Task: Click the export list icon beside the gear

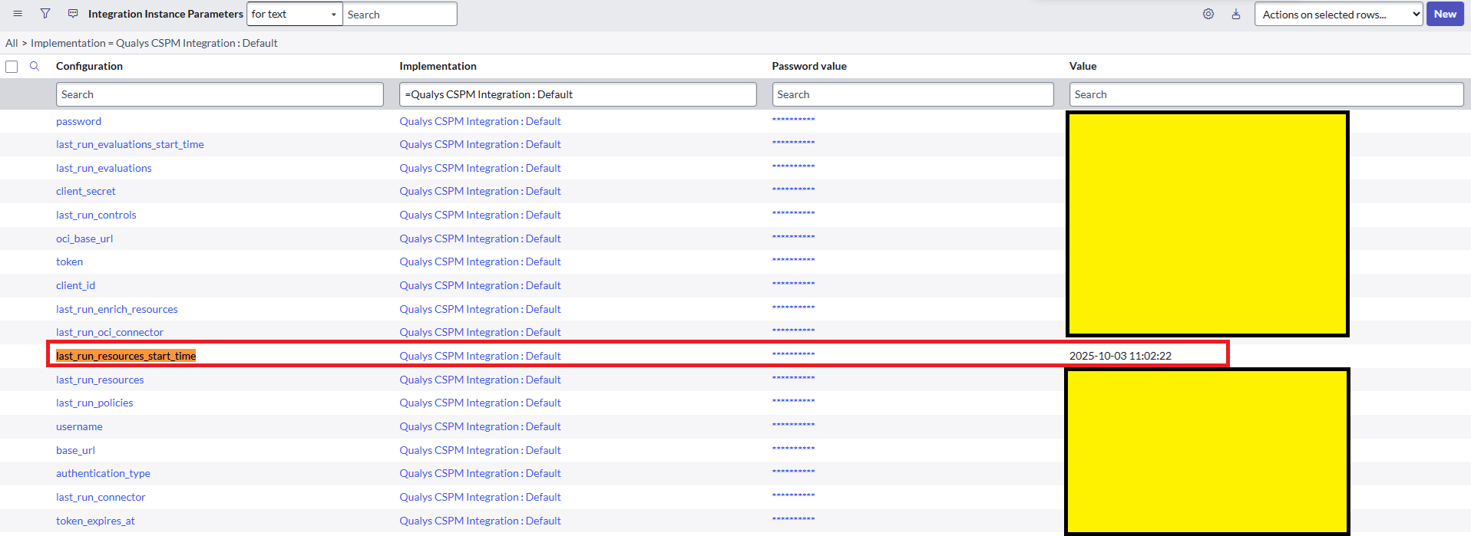Action: pos(1236,14)
